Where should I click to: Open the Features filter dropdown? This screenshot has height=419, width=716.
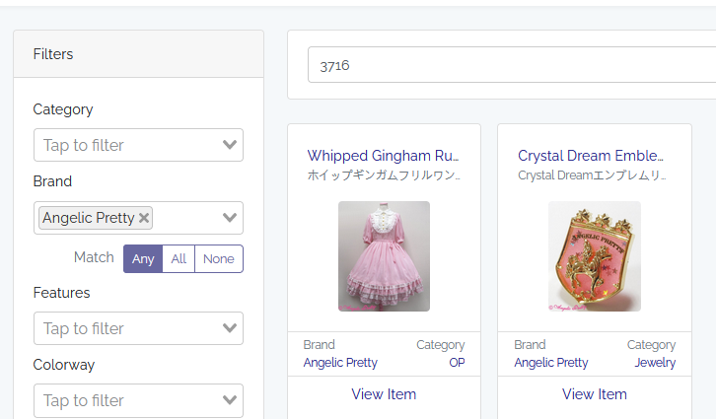coord(138,328)
